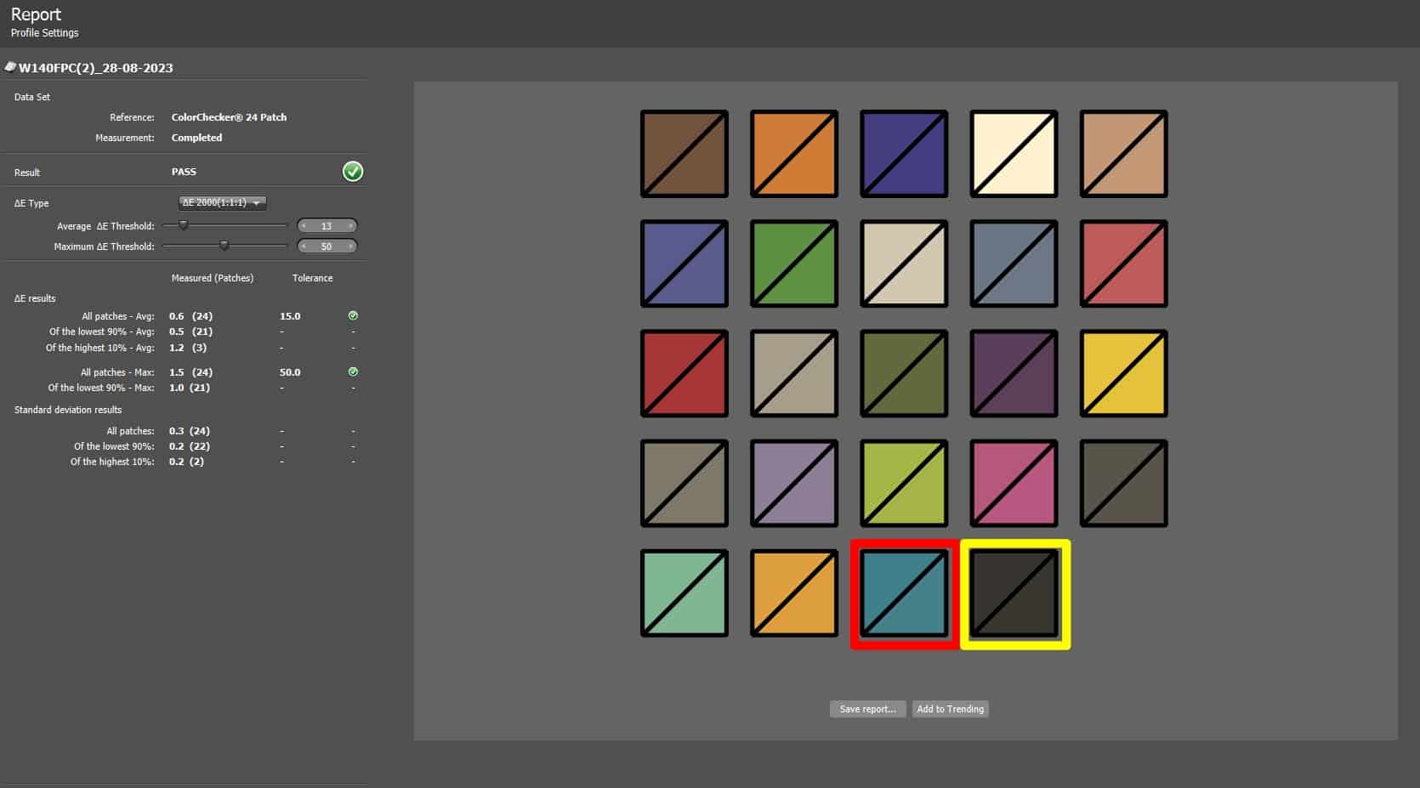1420x788 pixels.
Task: Click the Maximum ΔE Threshold slider handle
Action: point(224,246)
